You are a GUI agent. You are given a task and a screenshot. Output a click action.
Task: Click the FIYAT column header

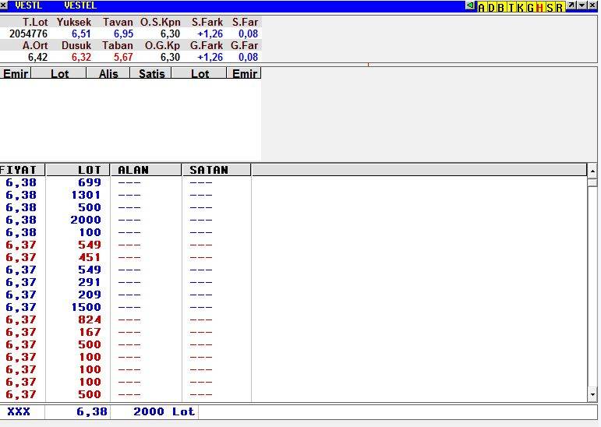pyautogui.click(x=22, y=170)
